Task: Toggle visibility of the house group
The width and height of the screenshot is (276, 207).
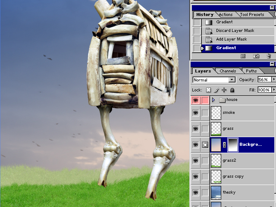Action: pyautogui.click(x=196, y=100)
